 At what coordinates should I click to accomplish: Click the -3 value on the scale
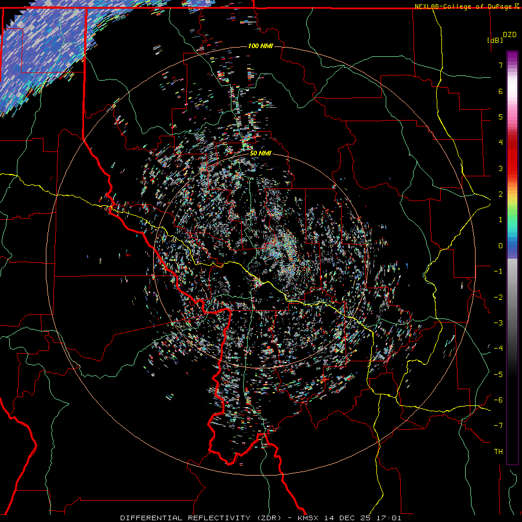(498, 323)
